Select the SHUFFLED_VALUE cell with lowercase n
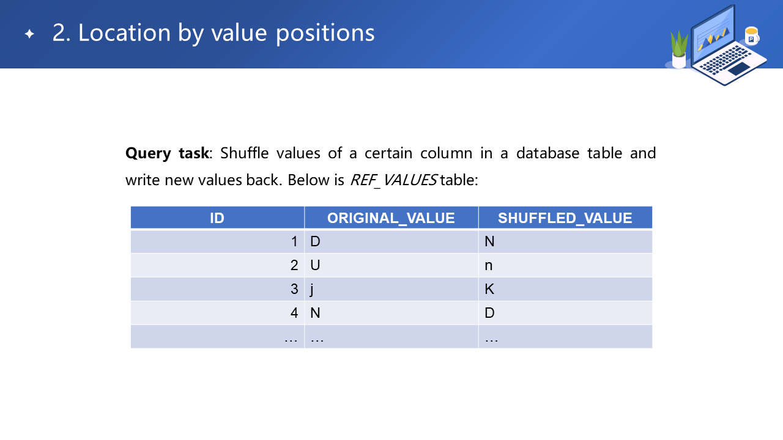 tap(565, 266)
